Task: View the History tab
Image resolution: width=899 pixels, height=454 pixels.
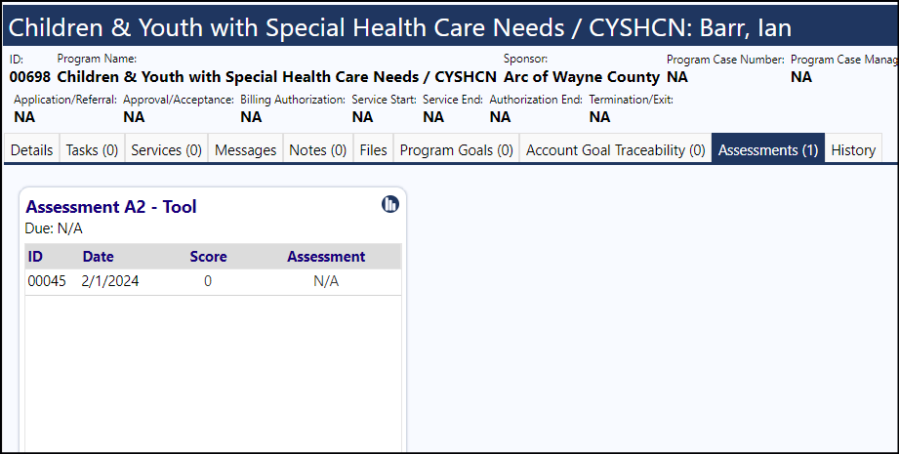Action: point(853,150)
